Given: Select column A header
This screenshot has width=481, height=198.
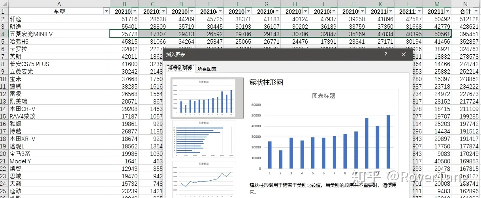Looking at the screenshot, I should tap(59, 4).
